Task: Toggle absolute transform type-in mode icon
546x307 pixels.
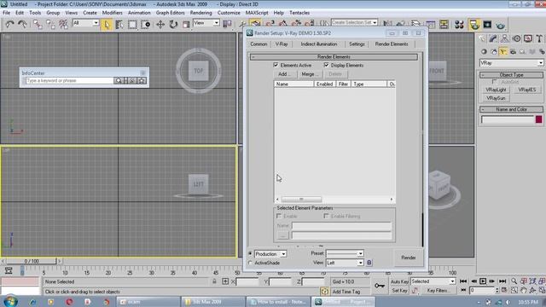Action: tap(225, 281)
